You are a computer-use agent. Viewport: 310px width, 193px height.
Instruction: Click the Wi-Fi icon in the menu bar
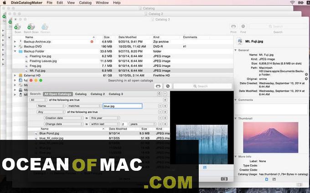tap(292, 3)
